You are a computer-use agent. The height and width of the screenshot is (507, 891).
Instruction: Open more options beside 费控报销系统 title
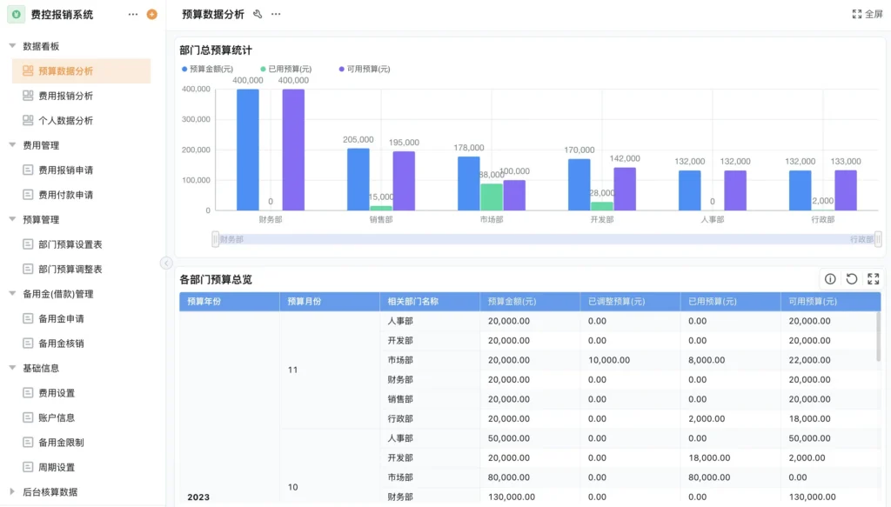pyautogui.click(x=133, y=15)
